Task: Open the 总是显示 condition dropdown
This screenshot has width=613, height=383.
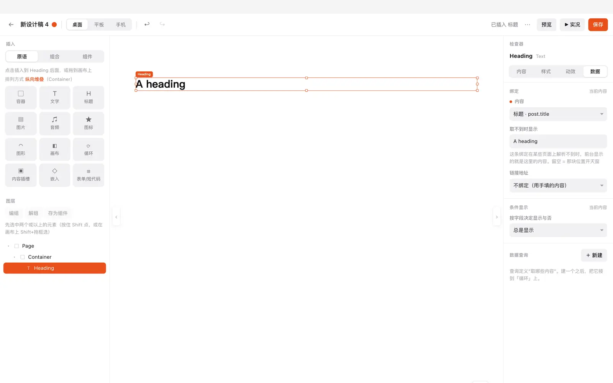Action: click(x=558, y=230)
